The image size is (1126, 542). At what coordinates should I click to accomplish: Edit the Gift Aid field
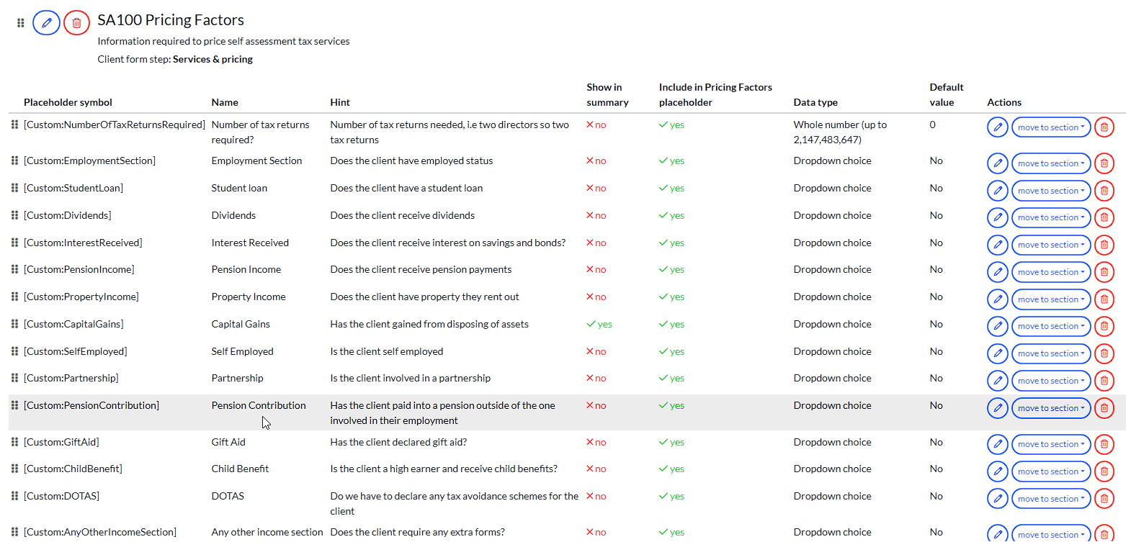tap(997, 444)
